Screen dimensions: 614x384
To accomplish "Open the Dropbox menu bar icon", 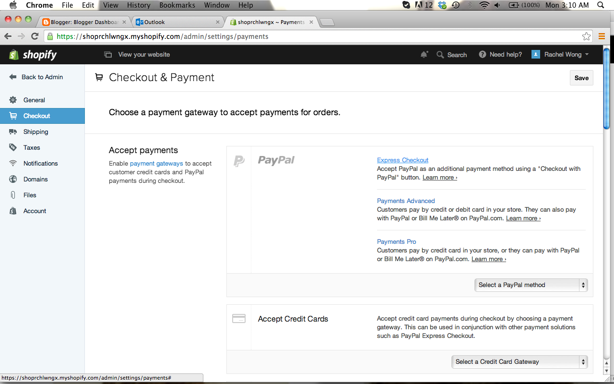I will (x=442, y=5).
